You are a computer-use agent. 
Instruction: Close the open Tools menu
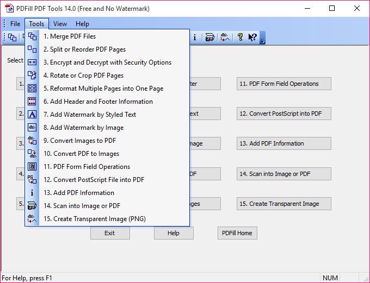(x=36, y=24)
